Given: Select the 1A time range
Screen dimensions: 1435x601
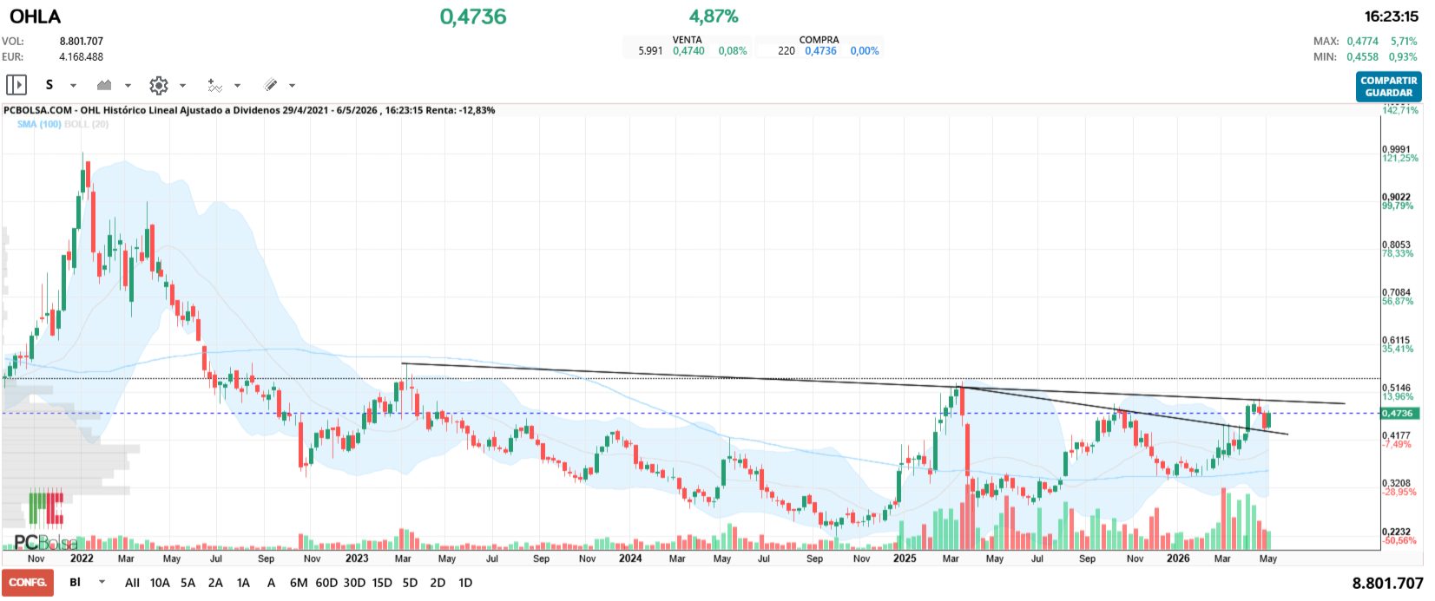Looking at the screenshot, I should pyautogui.click(x=243, y=583).
